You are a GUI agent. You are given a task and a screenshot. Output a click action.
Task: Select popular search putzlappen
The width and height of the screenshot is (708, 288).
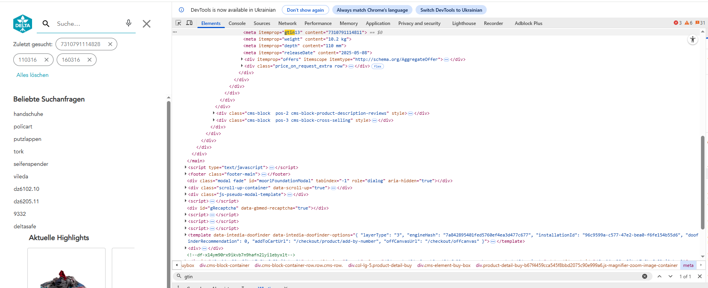point(27,139)
